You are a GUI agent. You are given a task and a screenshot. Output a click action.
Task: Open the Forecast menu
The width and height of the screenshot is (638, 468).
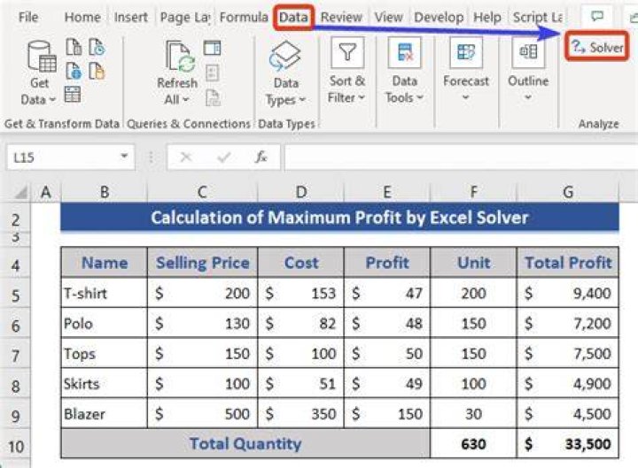[x=466, y=70]
